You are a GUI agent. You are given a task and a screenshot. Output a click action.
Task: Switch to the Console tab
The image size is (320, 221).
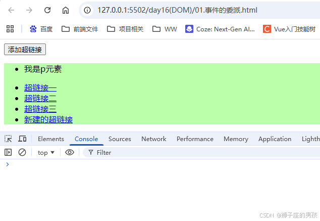point(86,139)
